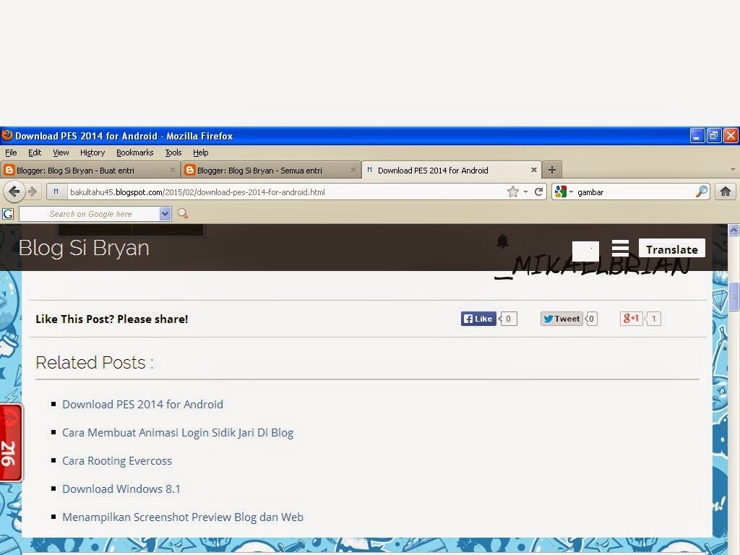
Task: Select the Download PES 2014 for Android tab
Action: (x=451, y=170)
